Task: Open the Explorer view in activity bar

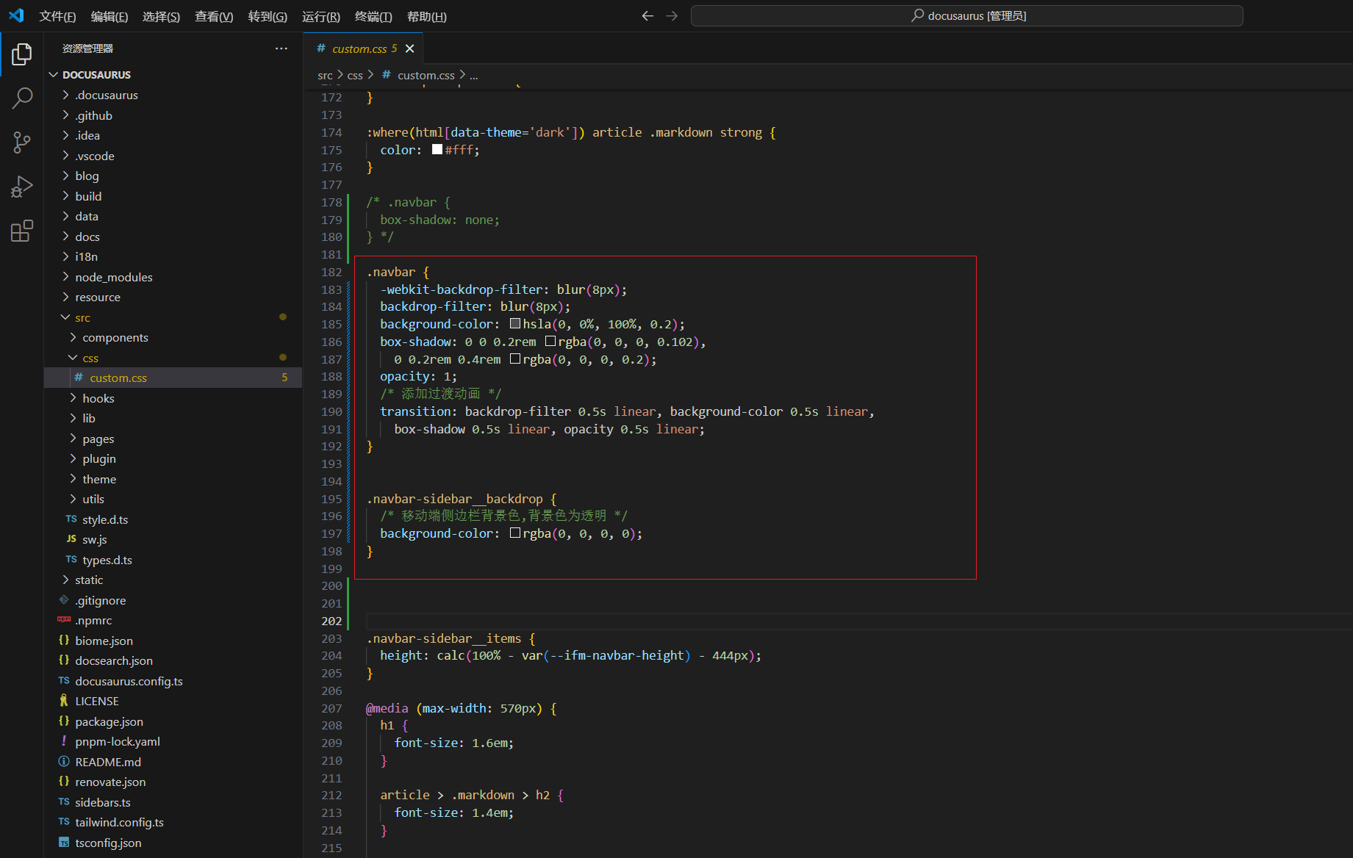Action: [x=22, y=54]
